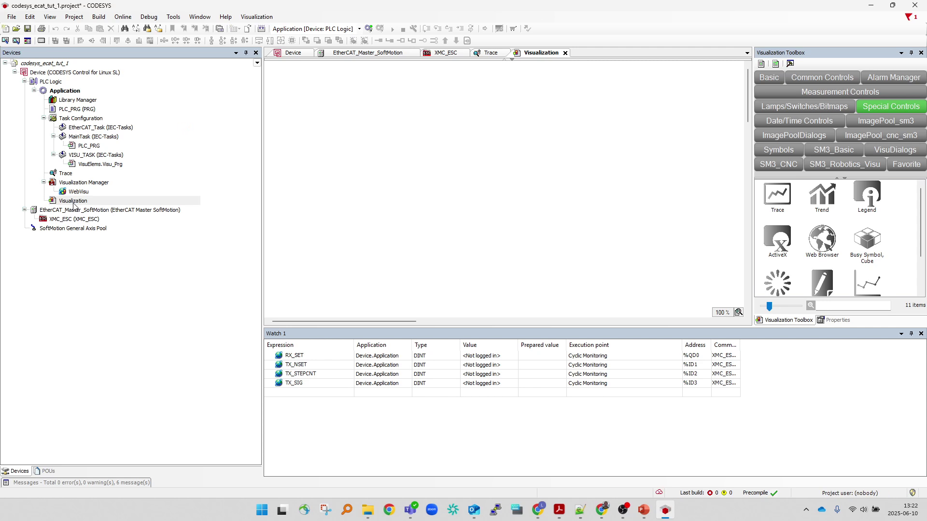Viewport: 927px width, 521px height.
Task: Switch to the XMC_ESC editor tab
Action: point(444,53)
